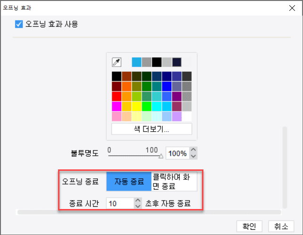The width and height of the screenshot is (303, 235).
Task: Select the pastel green swatch
Action: pos(147,117)
